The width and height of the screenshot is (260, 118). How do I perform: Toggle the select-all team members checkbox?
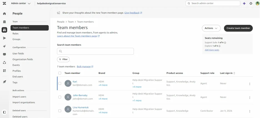[x=60, y=73]
